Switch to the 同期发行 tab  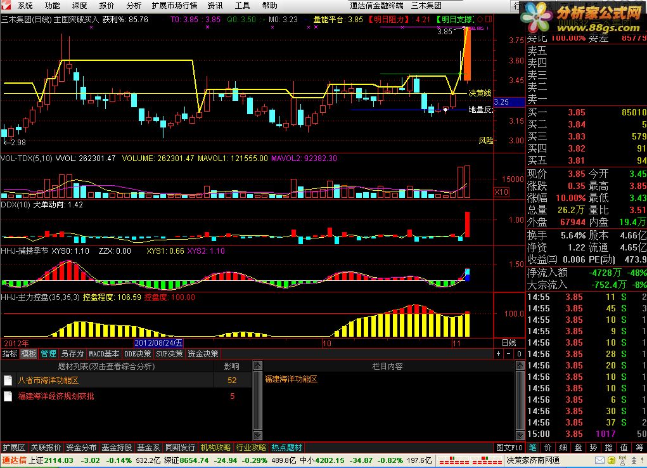click(180, 447)
